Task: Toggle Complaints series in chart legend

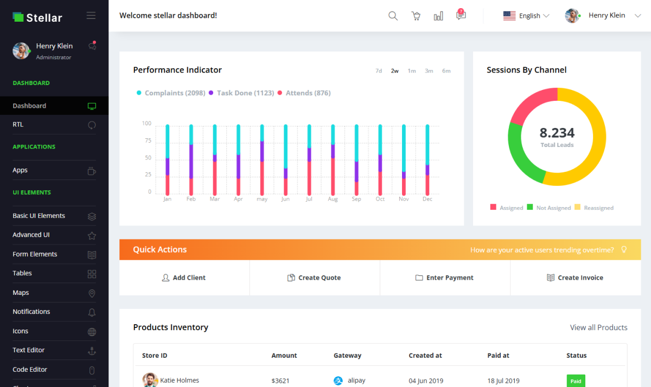Action: 170,93
